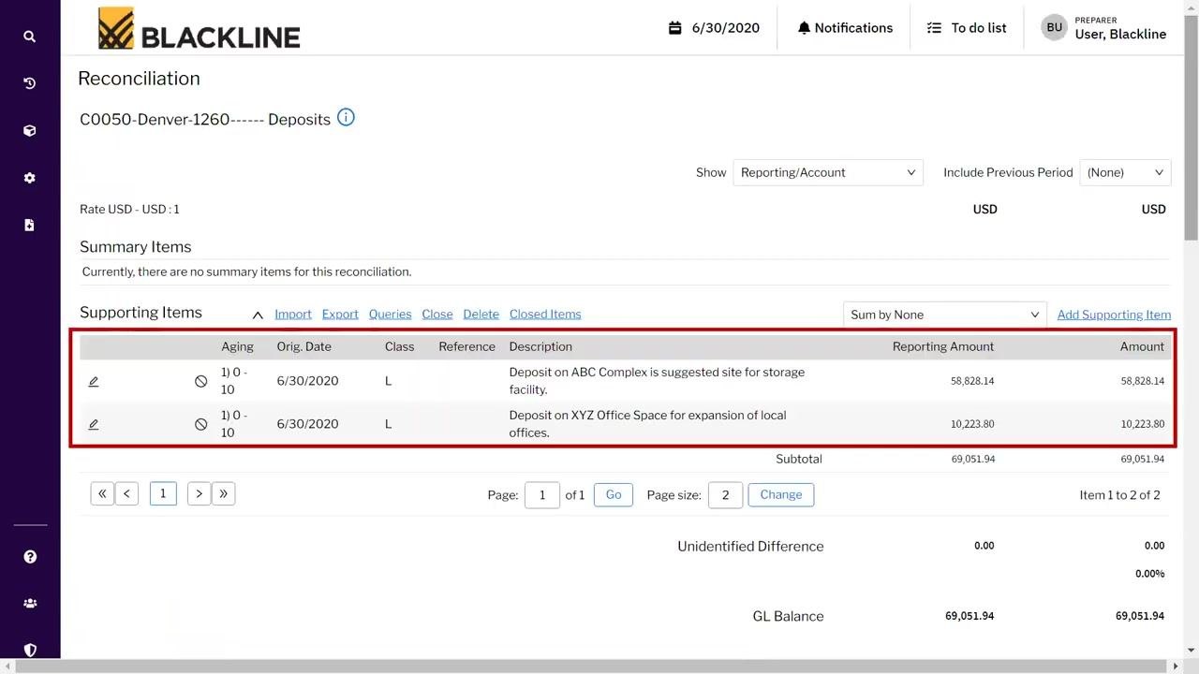Click the BlackLine logo

[200, 29]
